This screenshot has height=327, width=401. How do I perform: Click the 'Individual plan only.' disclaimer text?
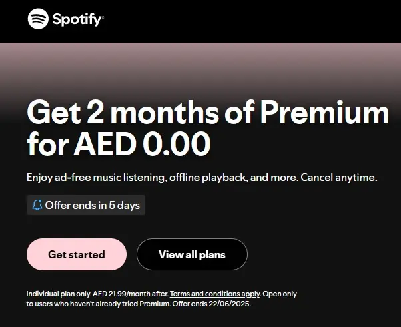(59, 294)
